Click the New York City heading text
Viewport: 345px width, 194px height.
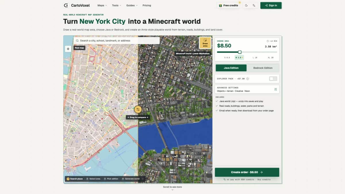point(103,21)
